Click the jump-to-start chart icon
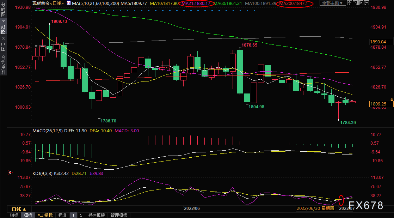394x218 pixels. pos(355,3)
